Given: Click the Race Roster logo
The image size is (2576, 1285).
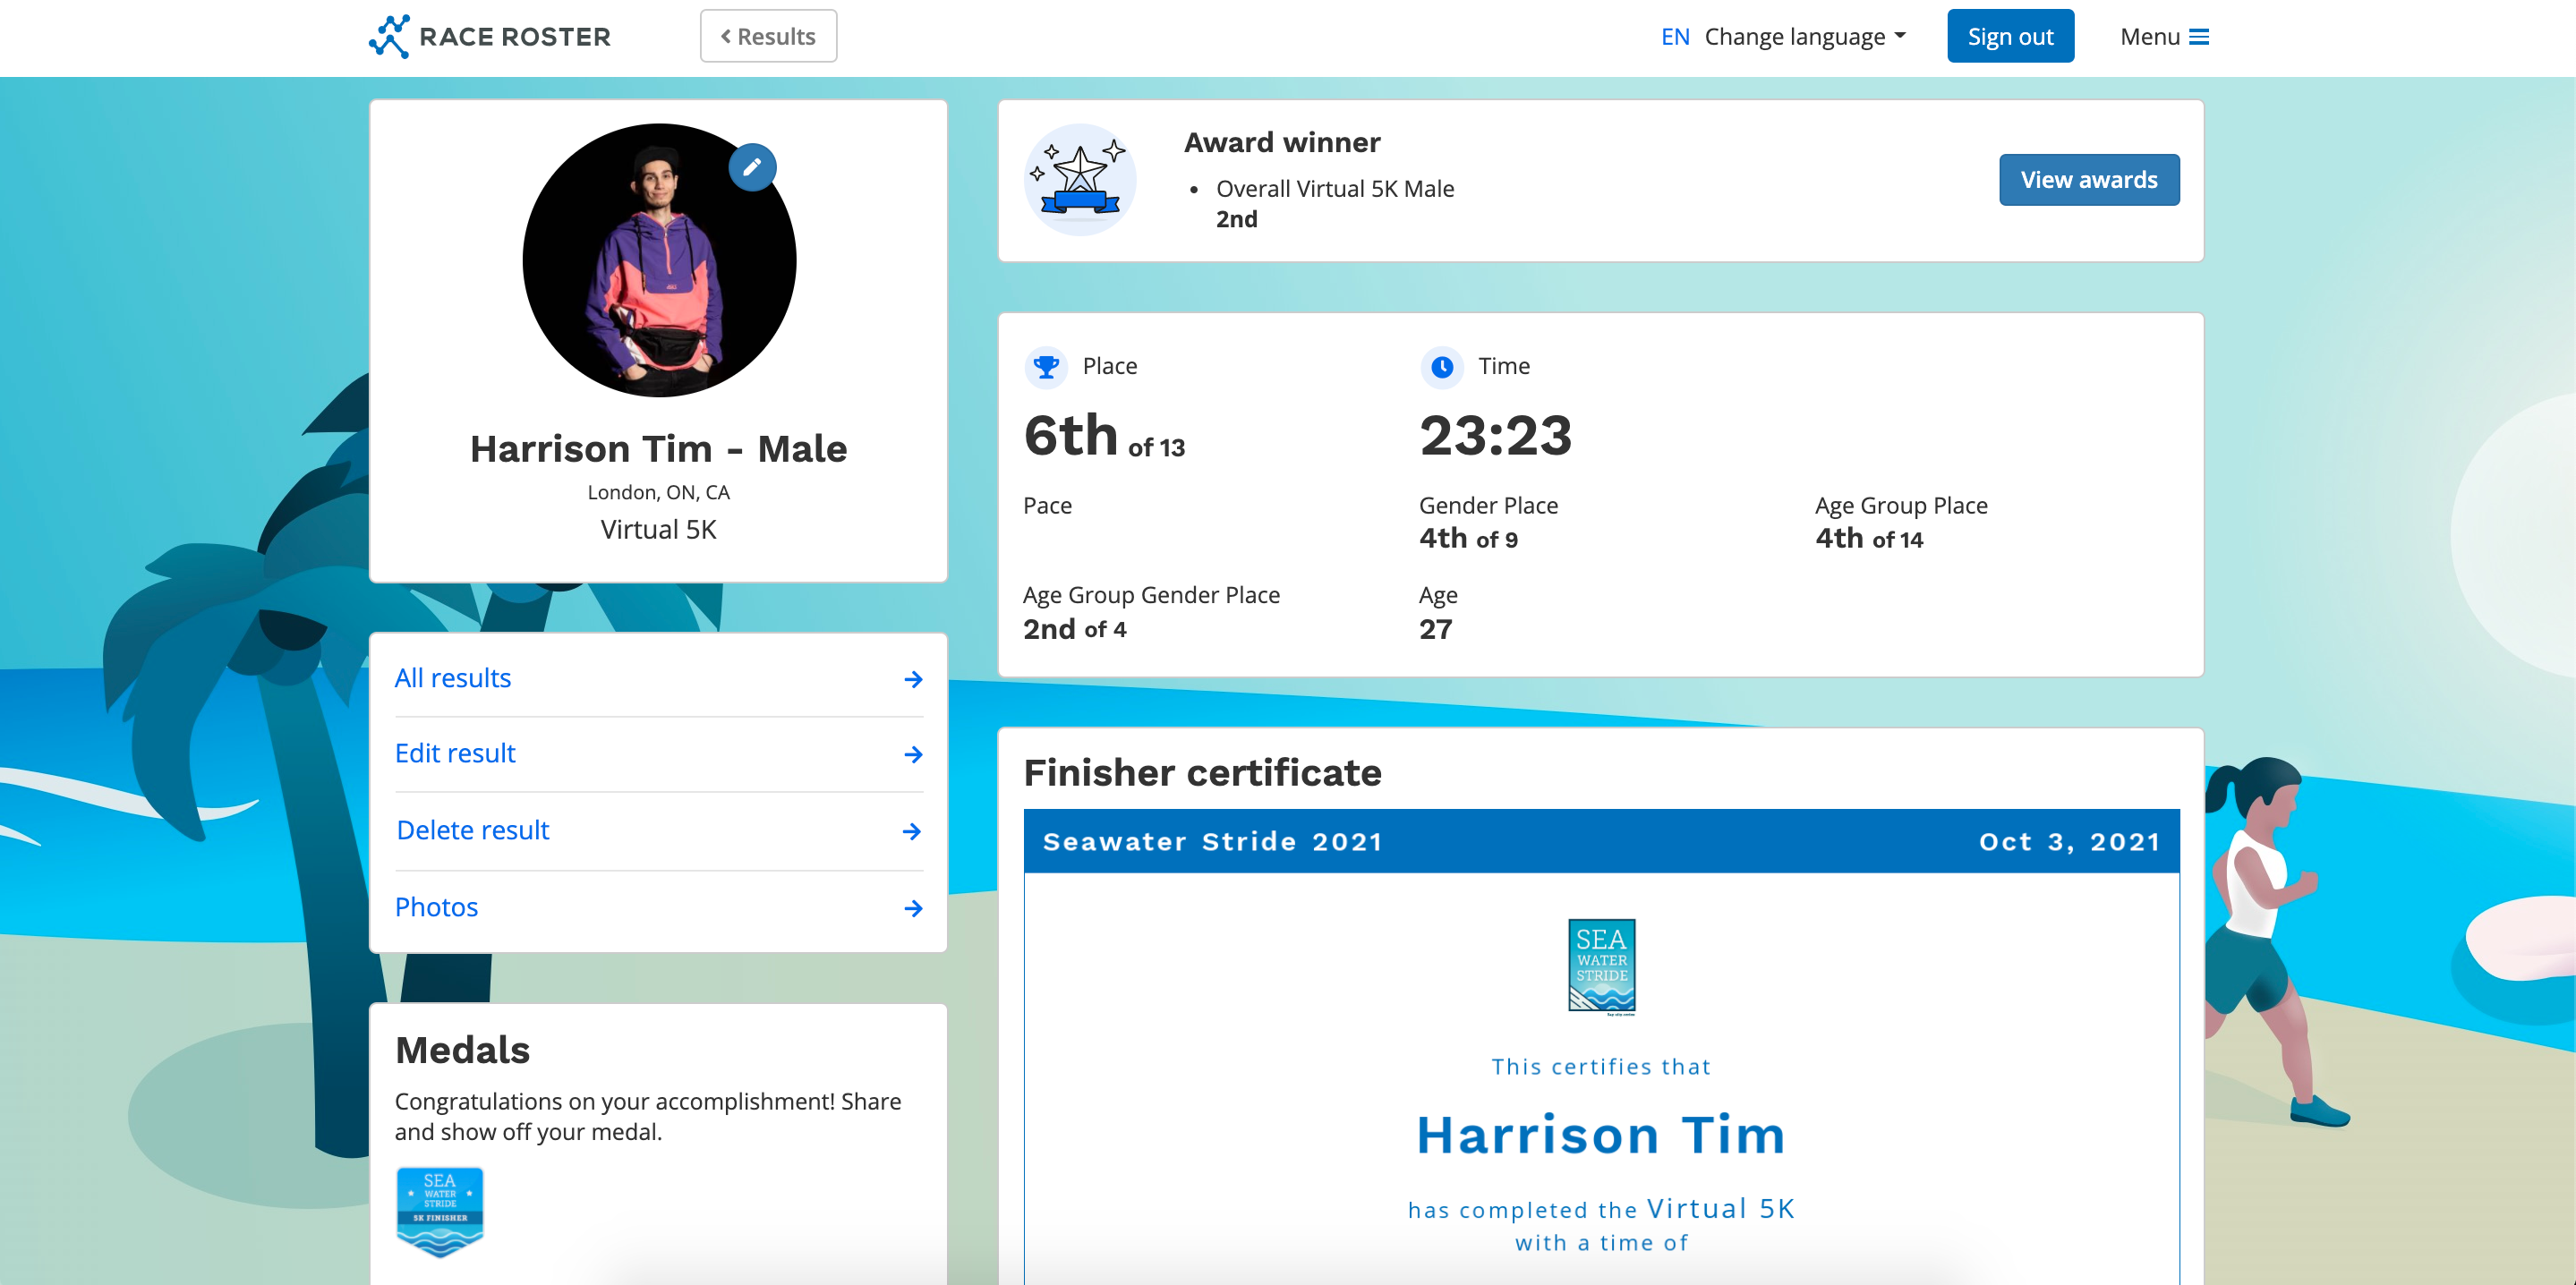Looking at the screenshot, I should point(489,37).
